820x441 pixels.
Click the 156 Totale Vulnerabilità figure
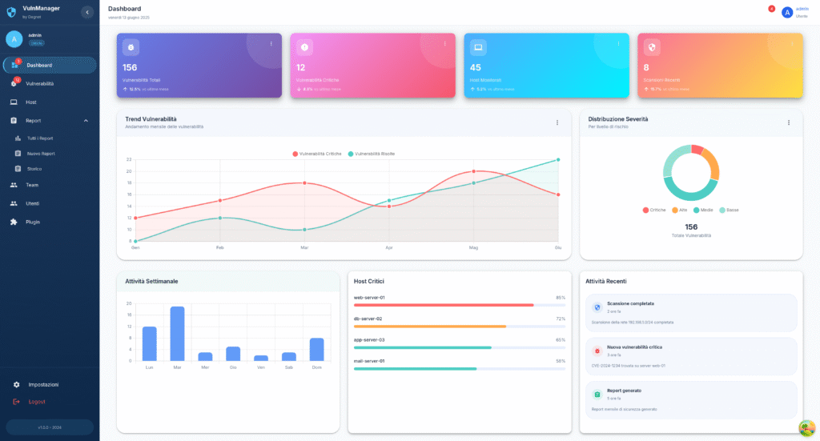[x=691, y=227]
